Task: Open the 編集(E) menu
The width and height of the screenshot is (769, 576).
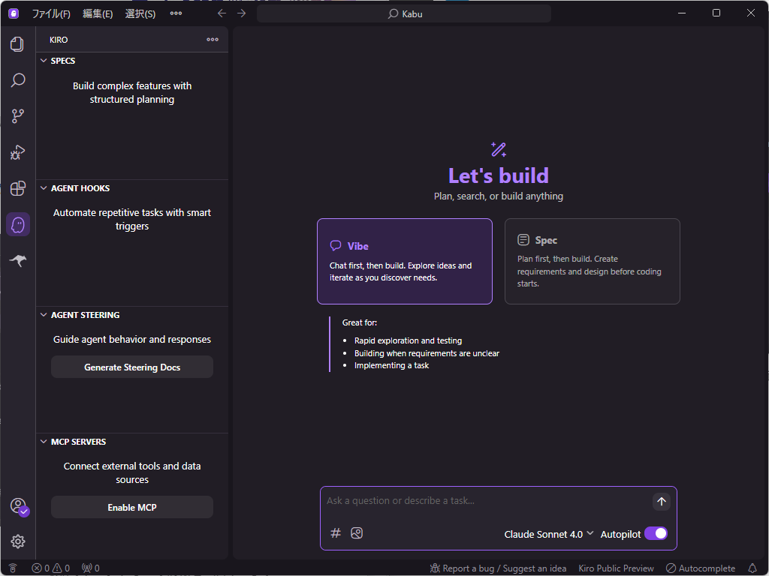Action: point(98,13)
